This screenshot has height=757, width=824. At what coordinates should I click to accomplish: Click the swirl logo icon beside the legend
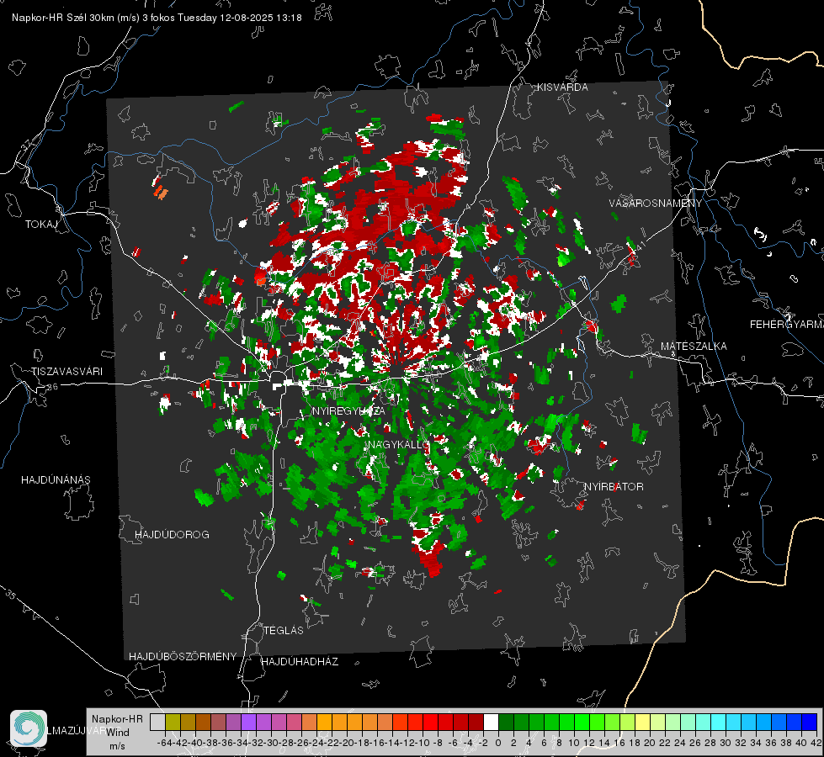(29, 728)
